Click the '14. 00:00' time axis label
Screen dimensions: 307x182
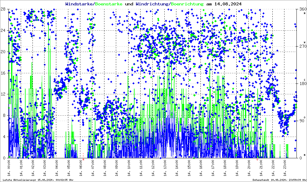[9, 168]
